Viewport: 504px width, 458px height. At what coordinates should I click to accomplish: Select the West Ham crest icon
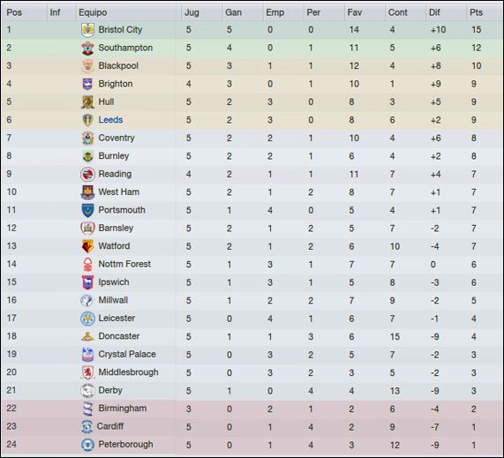pos(87,192)
